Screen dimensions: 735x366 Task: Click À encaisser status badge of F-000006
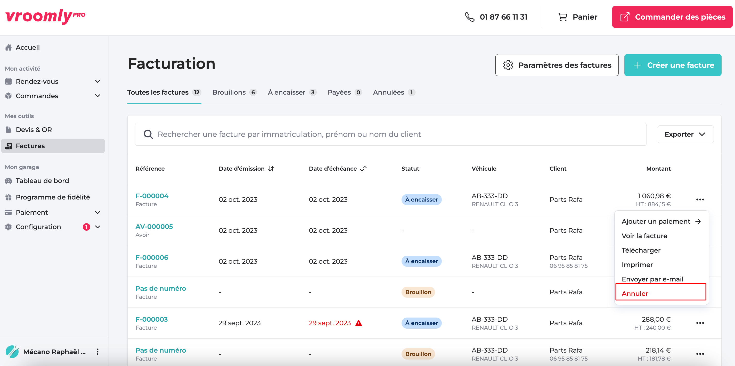click(x=421, y=261)
